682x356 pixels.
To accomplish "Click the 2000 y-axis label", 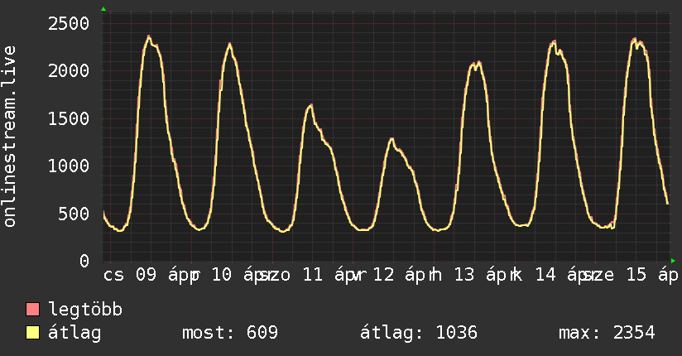I will (x=69, y=70).
